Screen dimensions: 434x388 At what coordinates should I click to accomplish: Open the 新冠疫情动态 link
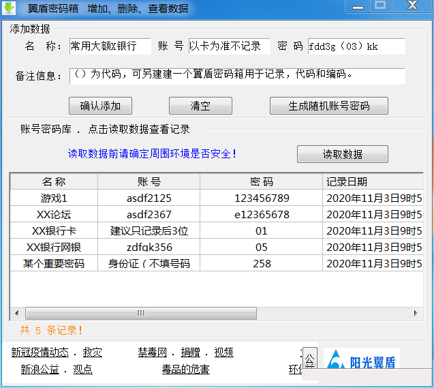point(40,353)
